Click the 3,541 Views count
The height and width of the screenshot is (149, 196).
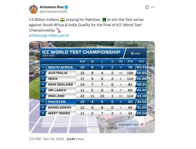(75, 139)
